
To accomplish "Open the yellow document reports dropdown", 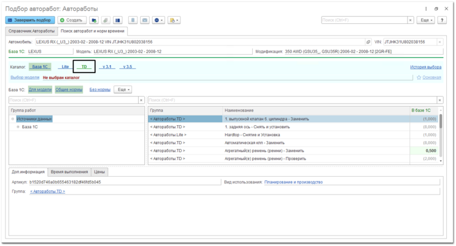I will [174, 20].
